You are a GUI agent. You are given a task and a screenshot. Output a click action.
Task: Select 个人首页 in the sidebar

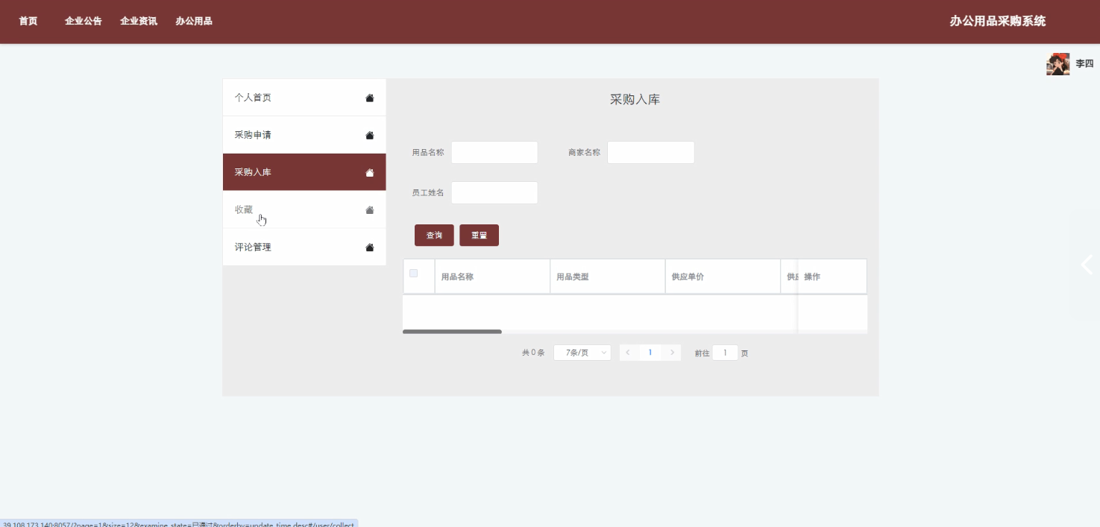(x=304, y=98)
